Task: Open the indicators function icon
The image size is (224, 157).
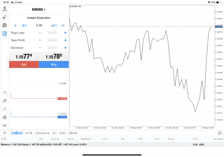Action: coord(5,109)
